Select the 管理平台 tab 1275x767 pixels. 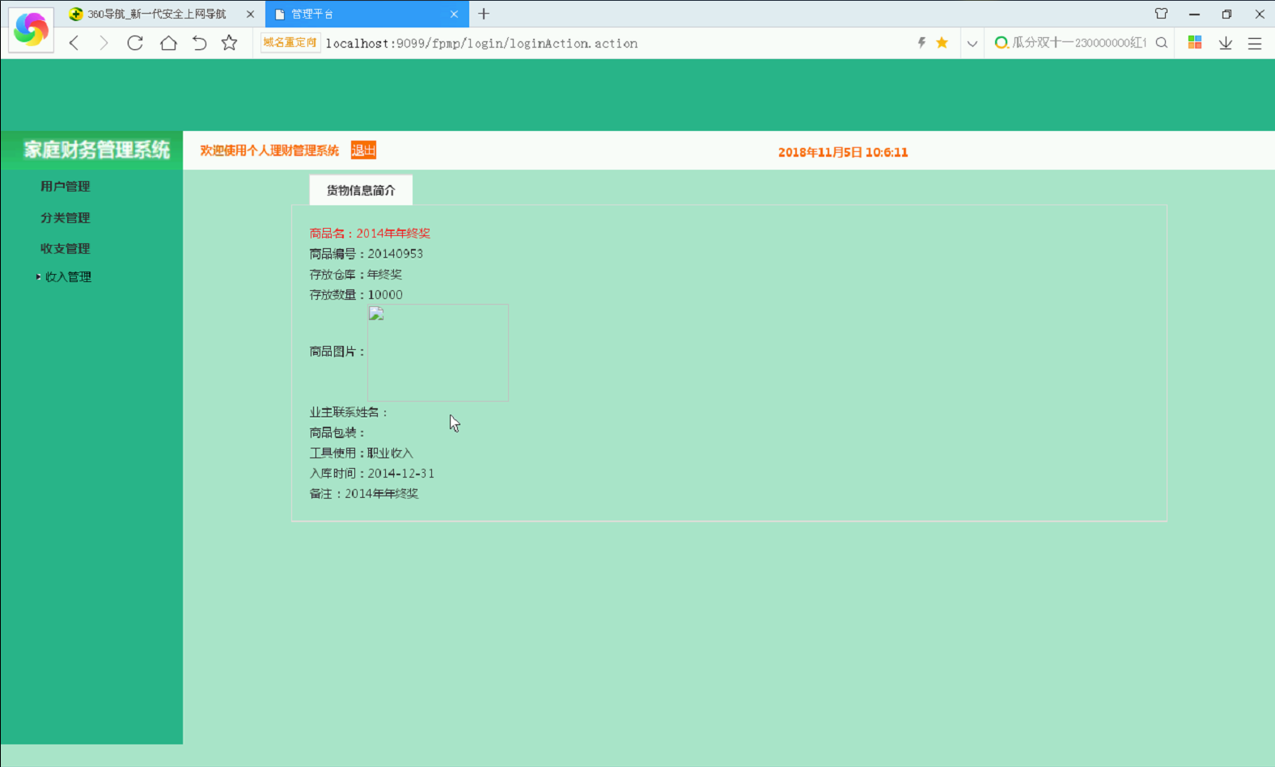pos(366,14)
